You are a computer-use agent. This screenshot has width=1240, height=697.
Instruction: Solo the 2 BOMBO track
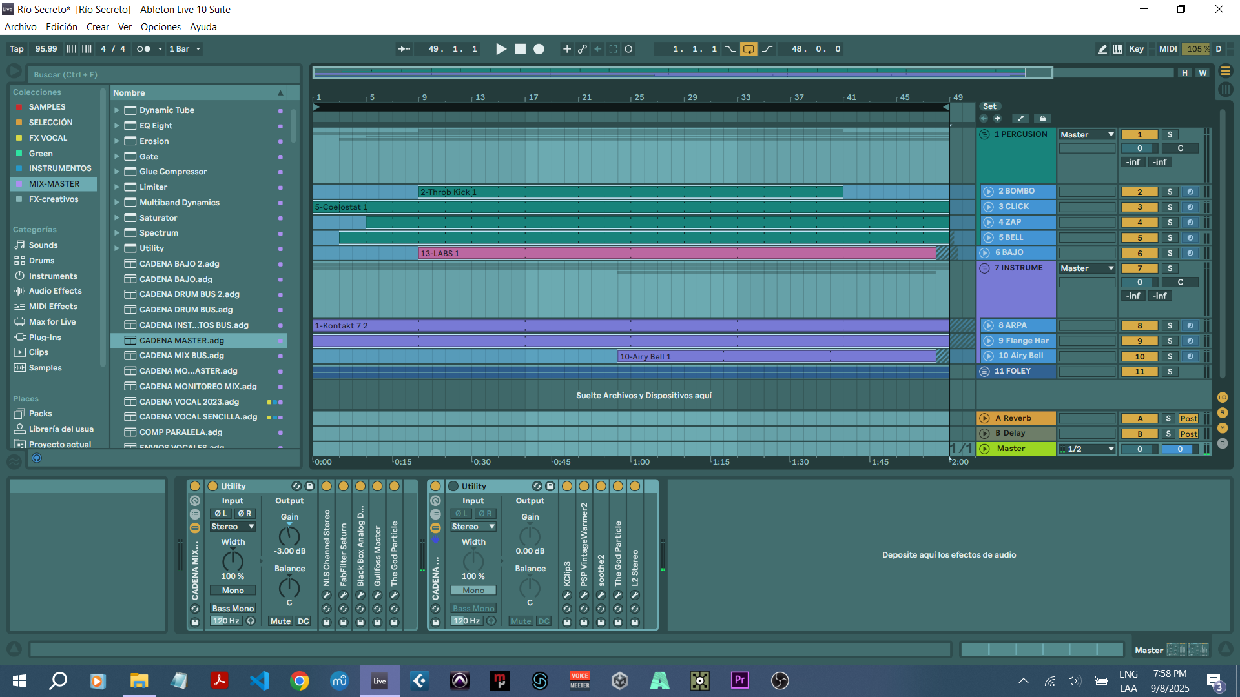(1170, 192)
